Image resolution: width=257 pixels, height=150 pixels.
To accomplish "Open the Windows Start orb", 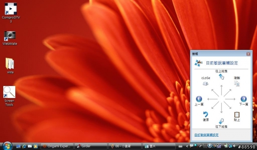I will coord(7,146).
